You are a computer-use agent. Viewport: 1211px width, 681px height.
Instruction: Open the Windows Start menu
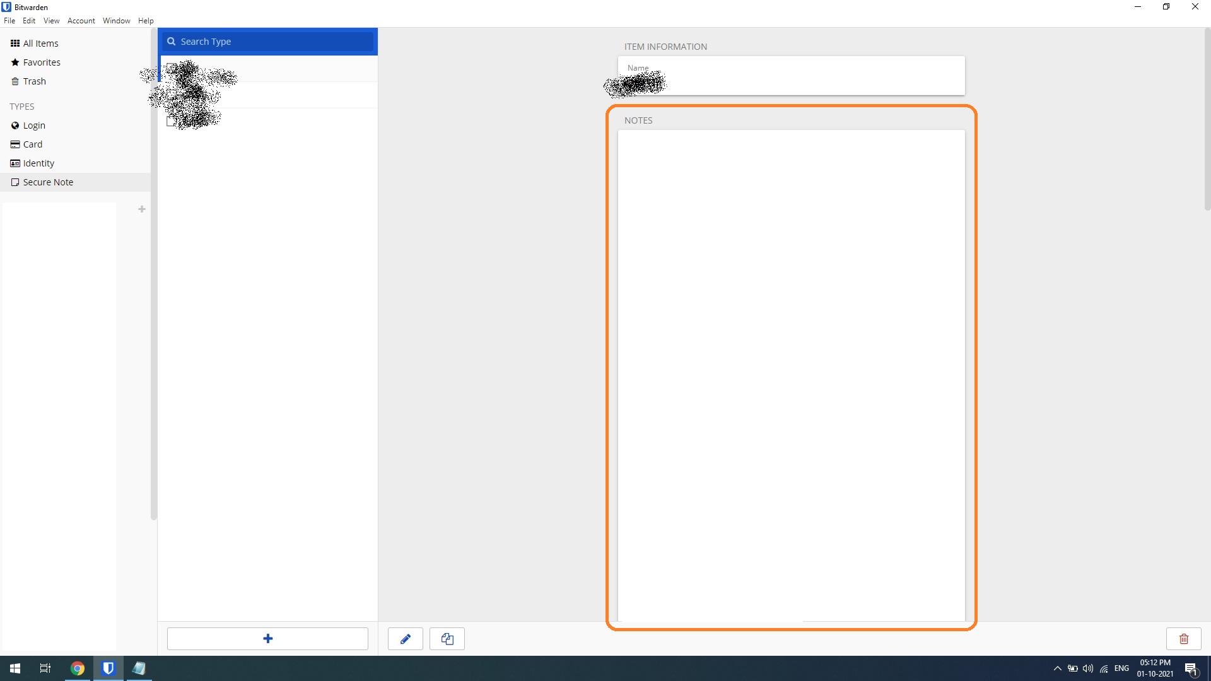coord(15,668)
